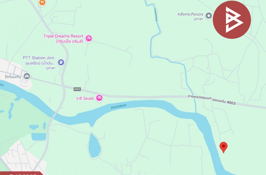This screenshot has height=175, width=266.
Task: Click the คลองพอง river label
Action: 119,106
